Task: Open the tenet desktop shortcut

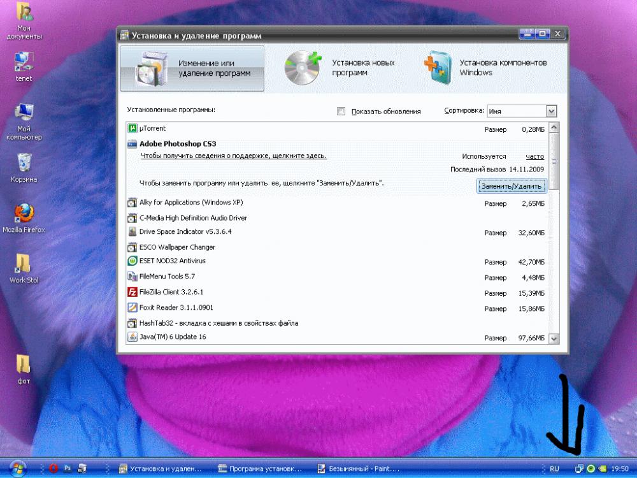Action: click(x=24, y=67)
